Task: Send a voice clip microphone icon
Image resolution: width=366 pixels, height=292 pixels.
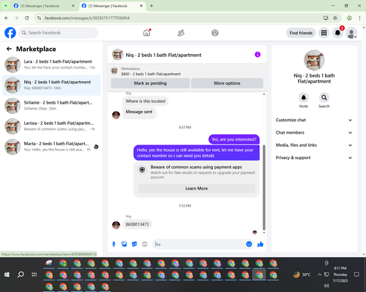Action: point(113,244)
